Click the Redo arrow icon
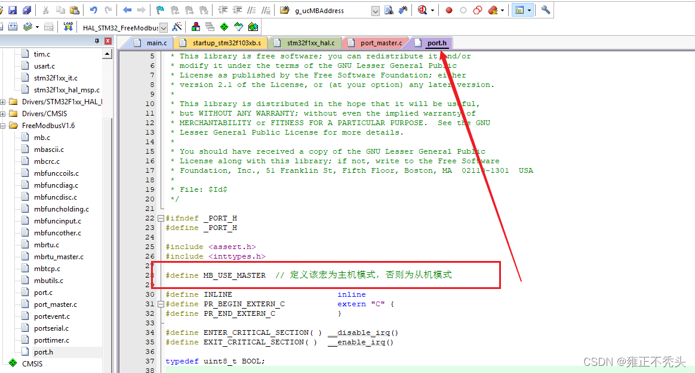This screenshot has height=373, width=695. [x=108, y=10]
